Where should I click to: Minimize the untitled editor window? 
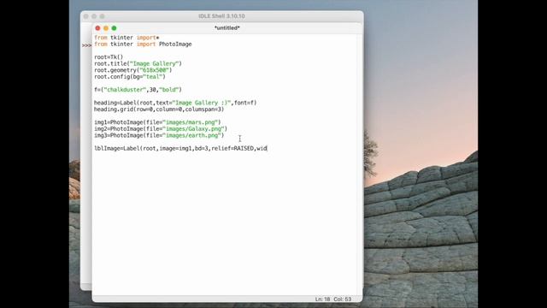pos(106,28)
